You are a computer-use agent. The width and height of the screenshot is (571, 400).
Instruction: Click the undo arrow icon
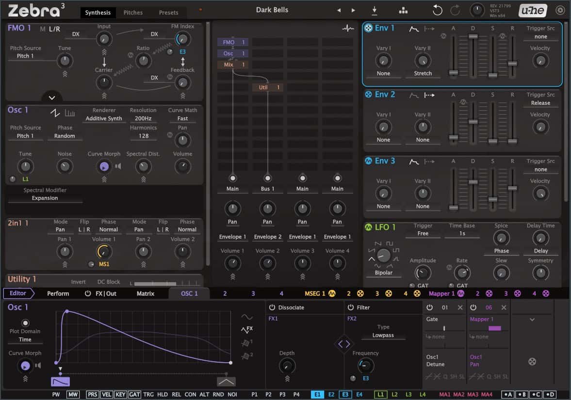[x=437, y=10]
